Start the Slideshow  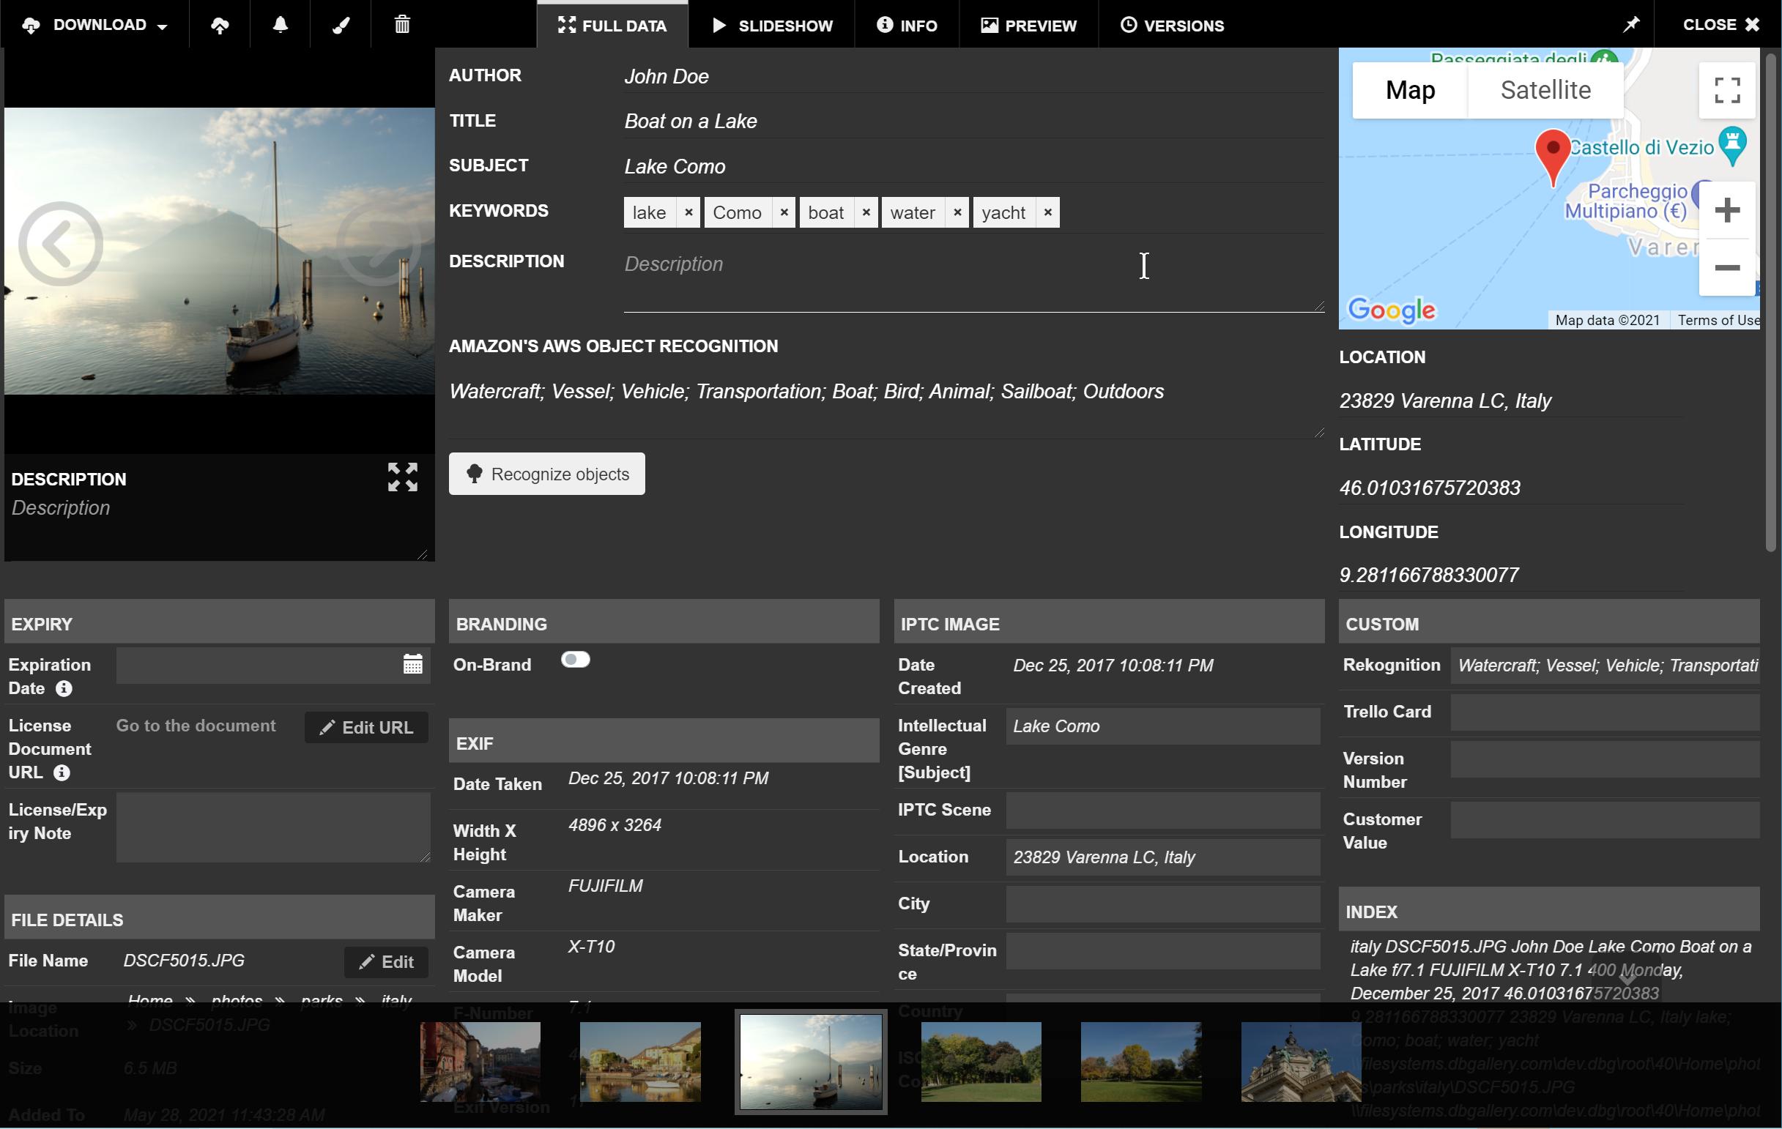pyautogui.click(x=772, y=25)
